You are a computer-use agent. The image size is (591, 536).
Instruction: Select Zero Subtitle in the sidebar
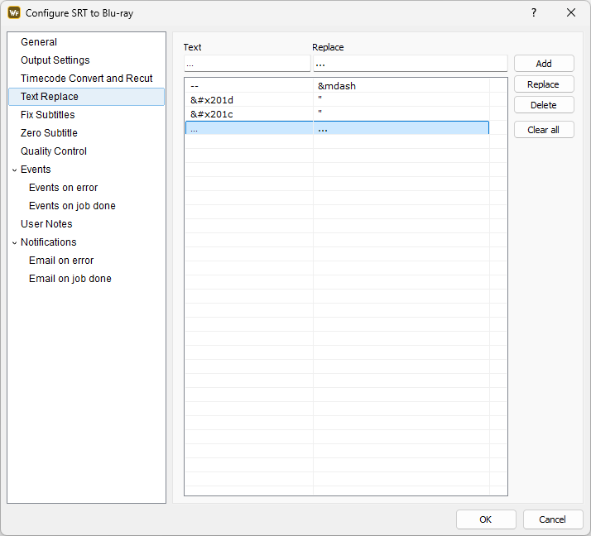coord(49,133)
